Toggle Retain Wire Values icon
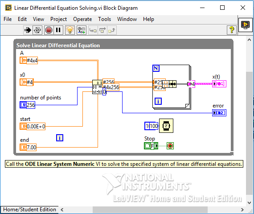Image resolution: width=254 pixels, height=214 pixels. [82, 30]
